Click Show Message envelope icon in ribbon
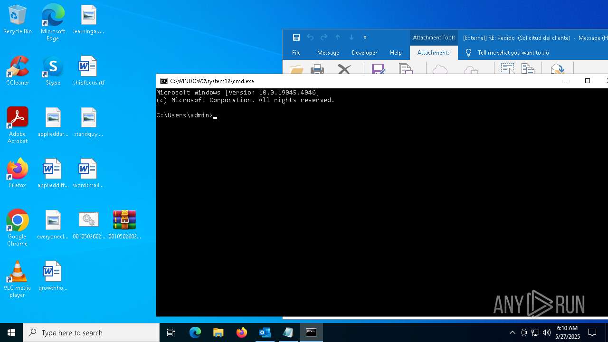The image size is (608, 342). pos(557,69)
